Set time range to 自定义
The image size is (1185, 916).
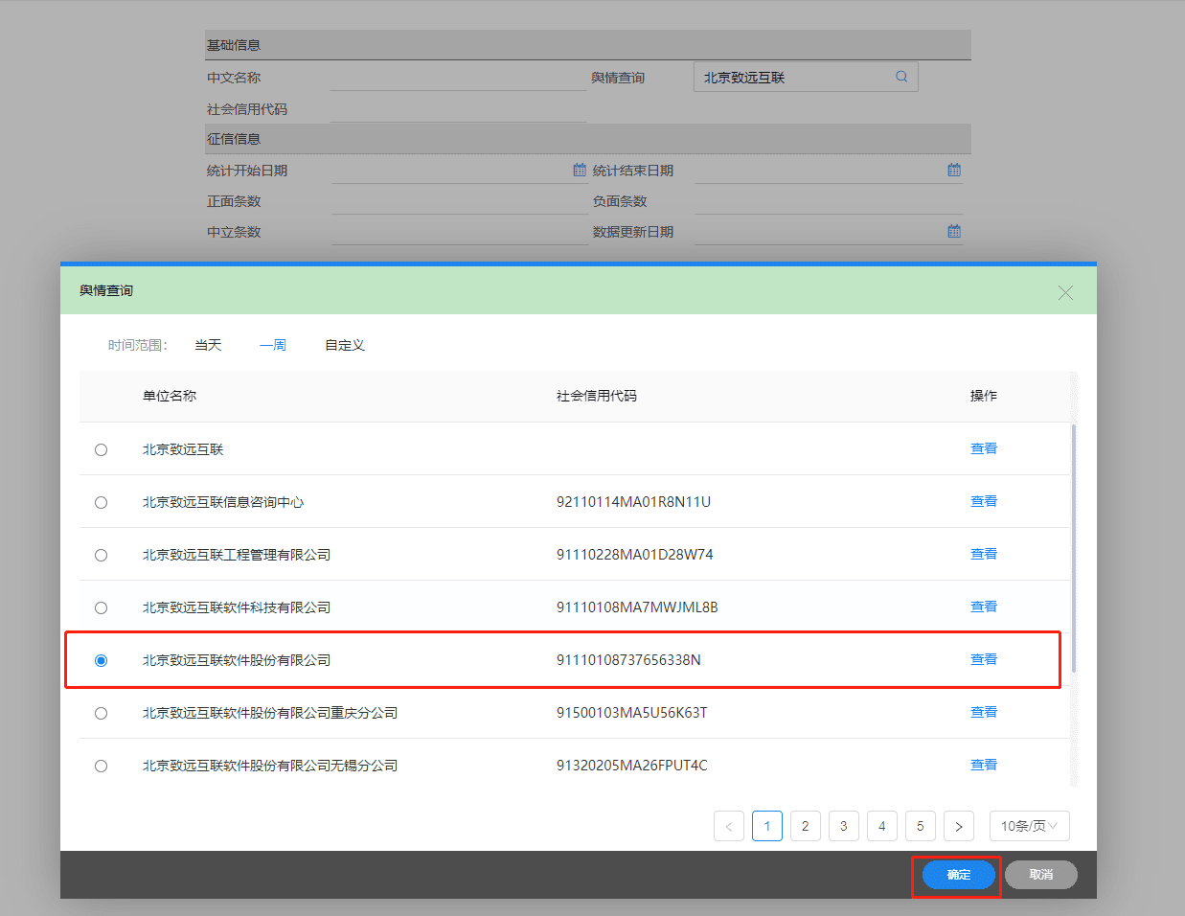345,345
